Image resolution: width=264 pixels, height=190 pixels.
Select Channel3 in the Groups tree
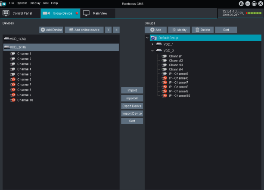(x=176, y=65)
